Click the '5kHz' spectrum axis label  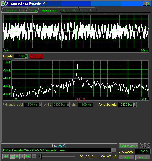click(x=143, y=99)
